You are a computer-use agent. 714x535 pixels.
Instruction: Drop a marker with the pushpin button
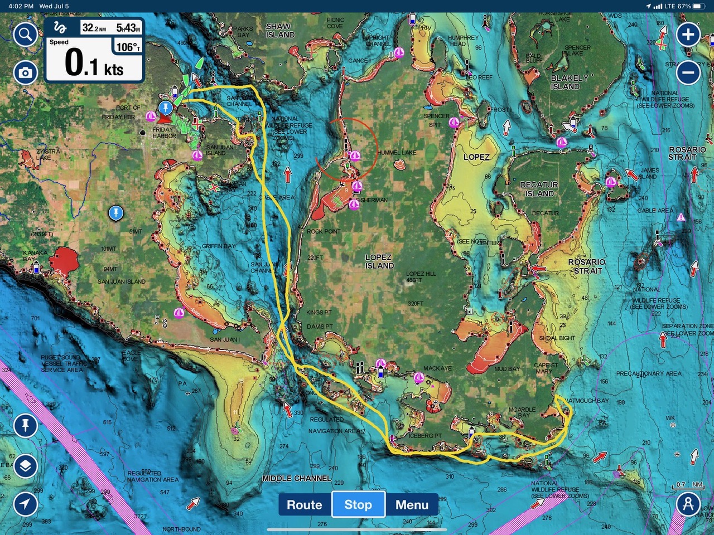[25, 426]
